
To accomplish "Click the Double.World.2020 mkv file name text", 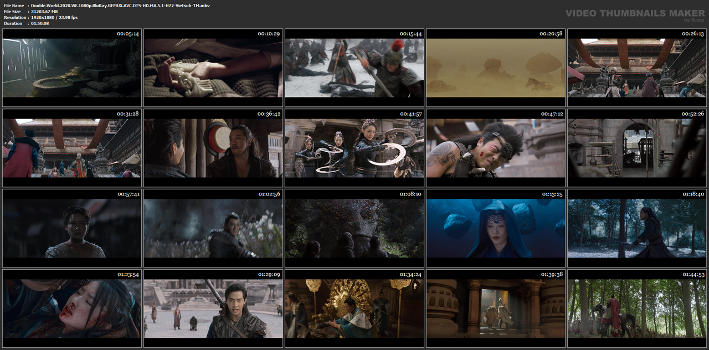I will 120,6.
